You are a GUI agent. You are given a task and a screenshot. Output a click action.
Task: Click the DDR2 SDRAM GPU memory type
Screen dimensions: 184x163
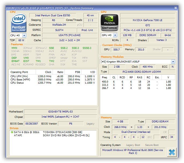point(148,35)
